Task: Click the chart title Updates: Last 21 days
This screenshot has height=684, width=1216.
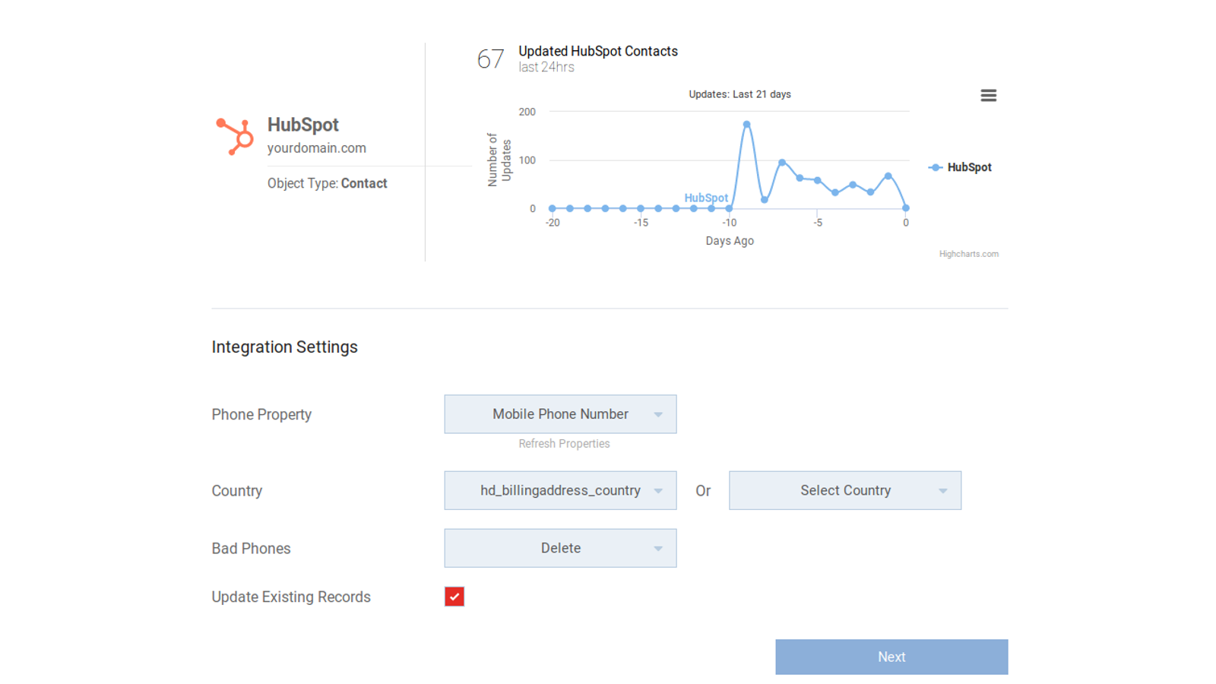Action: (x=739, y=94)
